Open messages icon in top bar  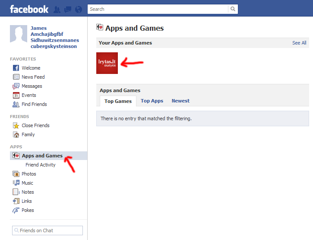click(x=68, y=10)
